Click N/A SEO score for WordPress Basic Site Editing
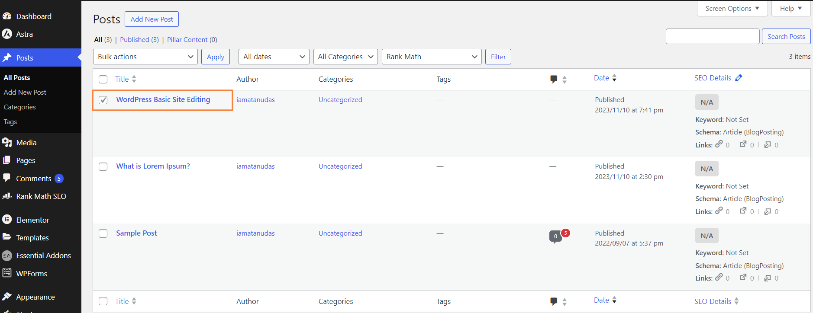Image resolution: width=813 pixels, height=313 pixels. click(x=707, y=102)
